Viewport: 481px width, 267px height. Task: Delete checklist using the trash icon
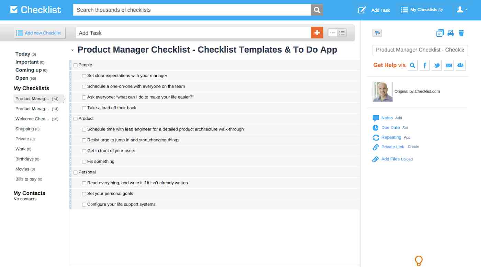point(461,33)
